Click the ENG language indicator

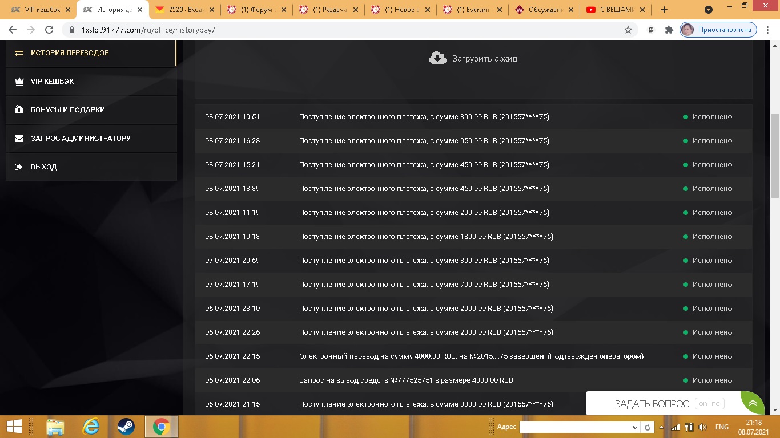(x=722, y=427)
